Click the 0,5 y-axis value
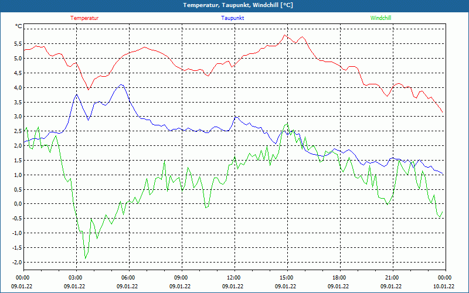Screen dimensions: 469x293 tap(18, 189)
